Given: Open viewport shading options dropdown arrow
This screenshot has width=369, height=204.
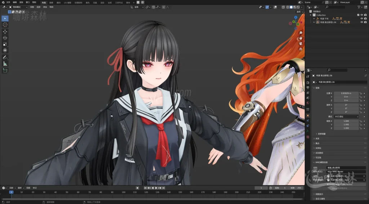Looking at the screenshot, I should (302, 7).
